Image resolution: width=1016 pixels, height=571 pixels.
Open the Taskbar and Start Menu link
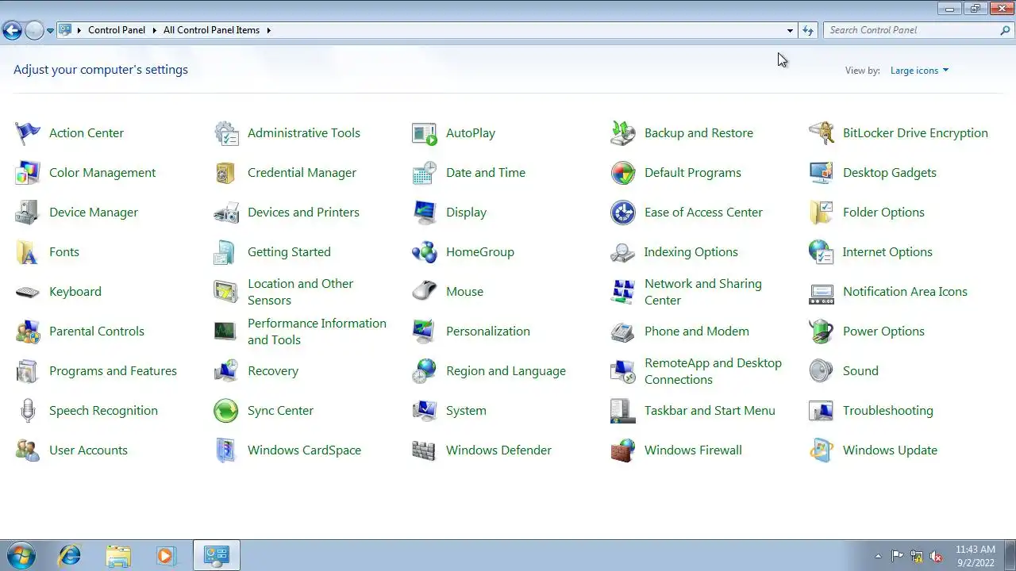(710, 411)
